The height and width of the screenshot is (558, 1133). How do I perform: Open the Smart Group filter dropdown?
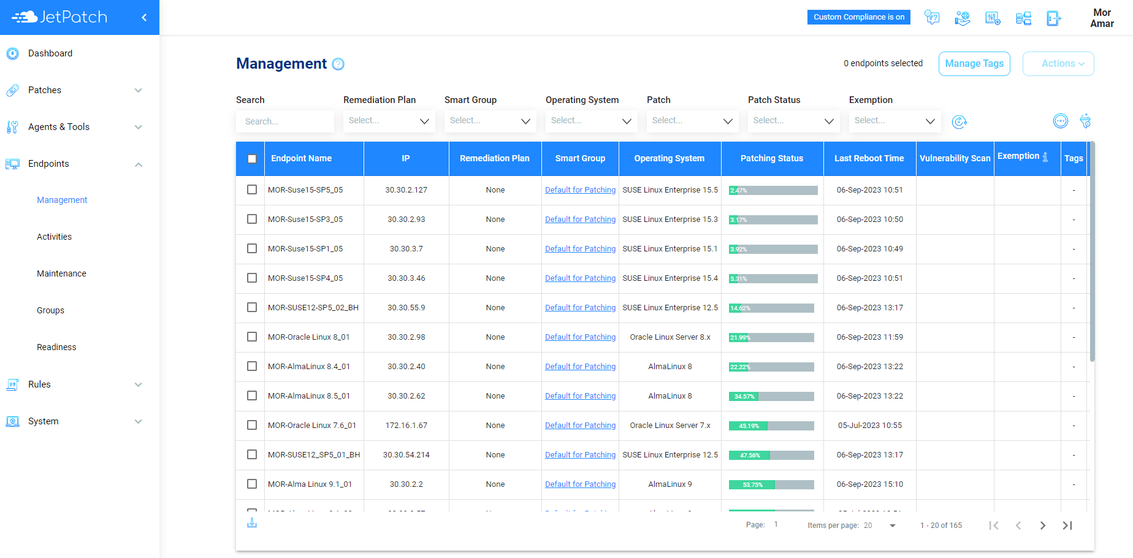coord(490,121)
